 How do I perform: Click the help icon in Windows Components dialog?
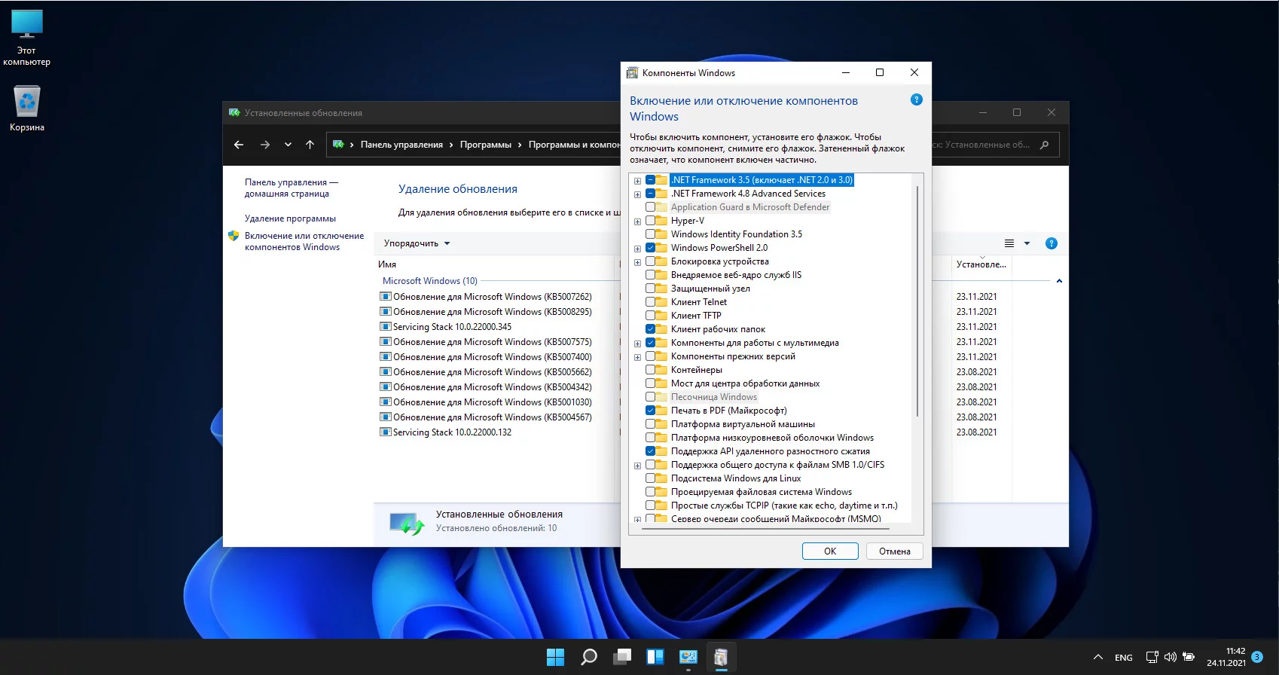point(916,99)
